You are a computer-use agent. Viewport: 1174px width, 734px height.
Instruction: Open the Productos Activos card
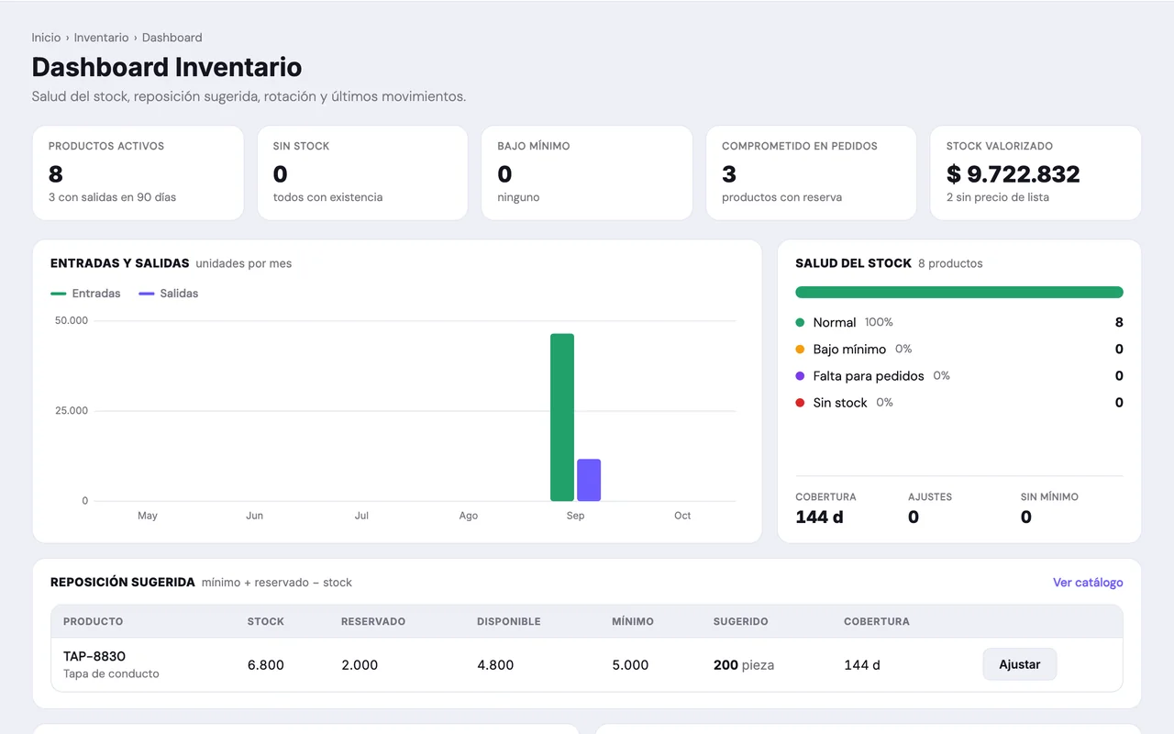pyautogui.click(x=138, y=172)
